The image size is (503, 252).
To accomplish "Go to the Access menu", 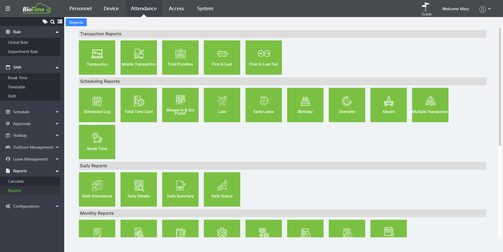I will (176, 9).
